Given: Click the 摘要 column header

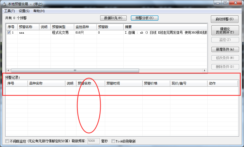Looking at the screenshot, I should (165, 27).
